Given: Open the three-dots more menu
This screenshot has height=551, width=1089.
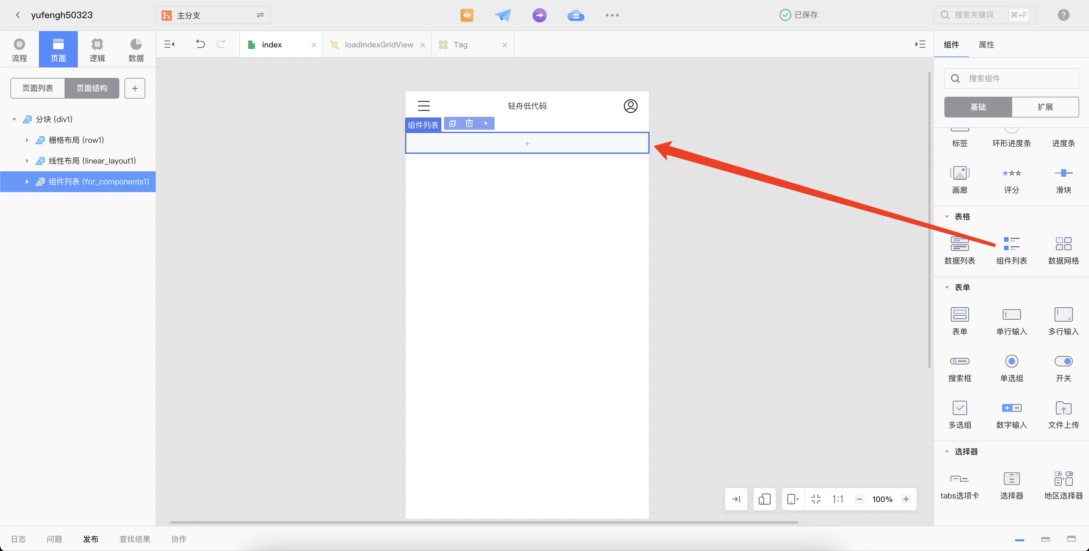Looking at the screenshot, I should (x=612, y=15).
